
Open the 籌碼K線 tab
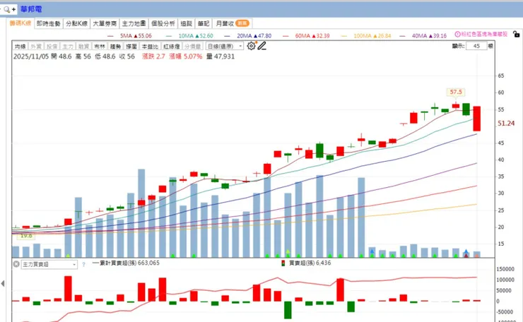(20, 23)
